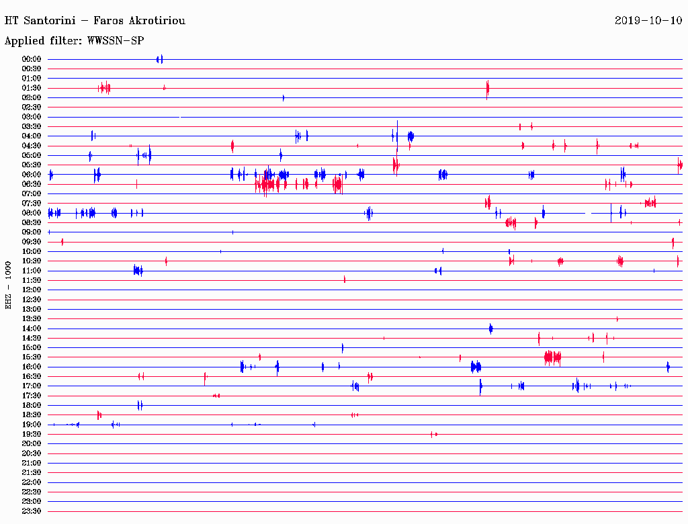Viewport: 688px width, 524px height.
Task: Click the 04:30 time label
Action: click(32, 146)
